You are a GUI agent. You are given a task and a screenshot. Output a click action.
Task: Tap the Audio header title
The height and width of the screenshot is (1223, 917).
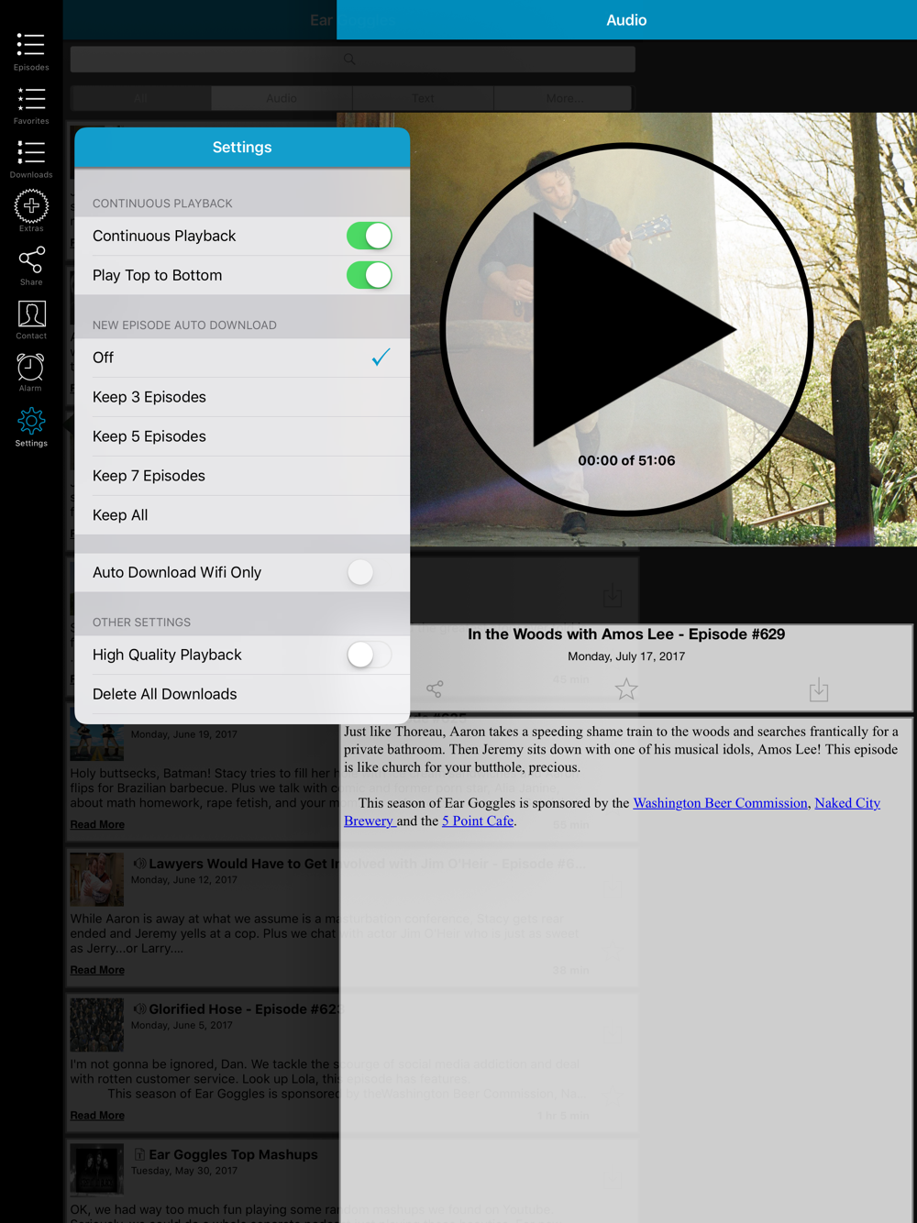tap(626, 20)
